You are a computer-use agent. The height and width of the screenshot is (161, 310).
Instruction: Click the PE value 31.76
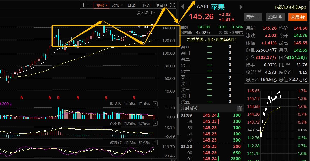(x=302, y=65)
